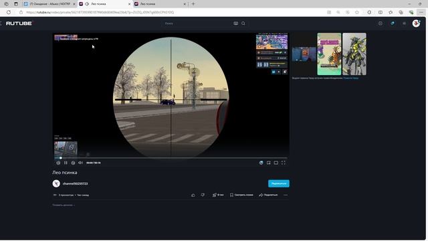Open the workspaces icon at top-left
428x241 pixels.
coord(6,4)
